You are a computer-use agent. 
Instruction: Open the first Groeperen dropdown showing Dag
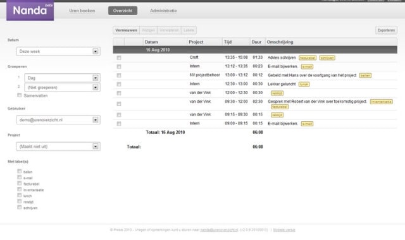(x=62, y=78)
